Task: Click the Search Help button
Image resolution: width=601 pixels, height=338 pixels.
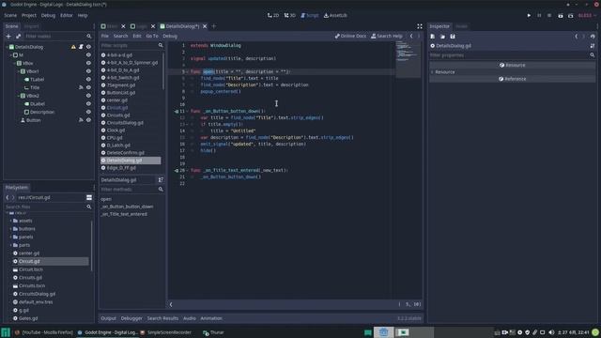Action: point(386,36)
